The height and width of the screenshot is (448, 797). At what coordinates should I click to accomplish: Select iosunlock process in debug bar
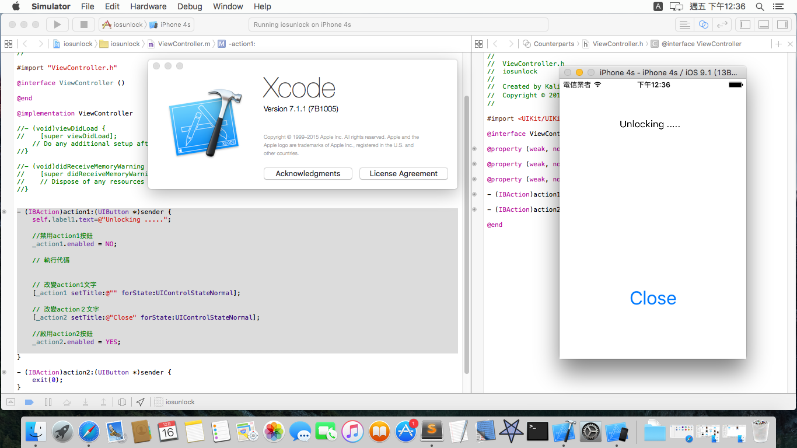pos(175,402)
